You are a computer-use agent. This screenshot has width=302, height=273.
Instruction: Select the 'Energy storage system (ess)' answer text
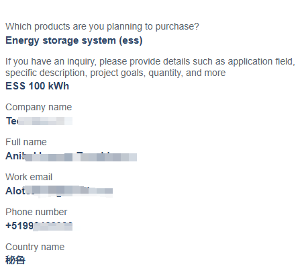74,40
